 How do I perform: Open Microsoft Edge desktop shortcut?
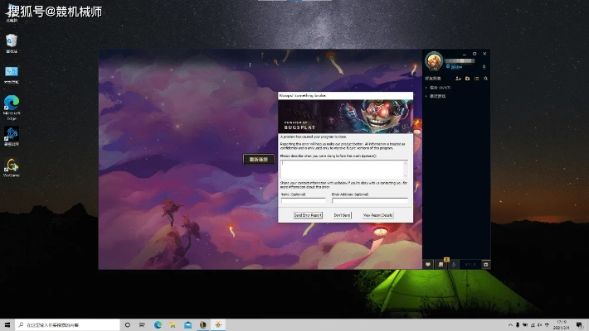point(12,105)
